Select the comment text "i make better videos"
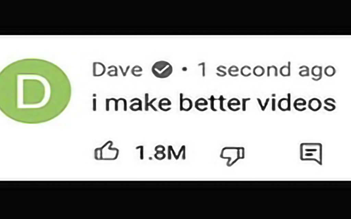 (x=214, y=103)
